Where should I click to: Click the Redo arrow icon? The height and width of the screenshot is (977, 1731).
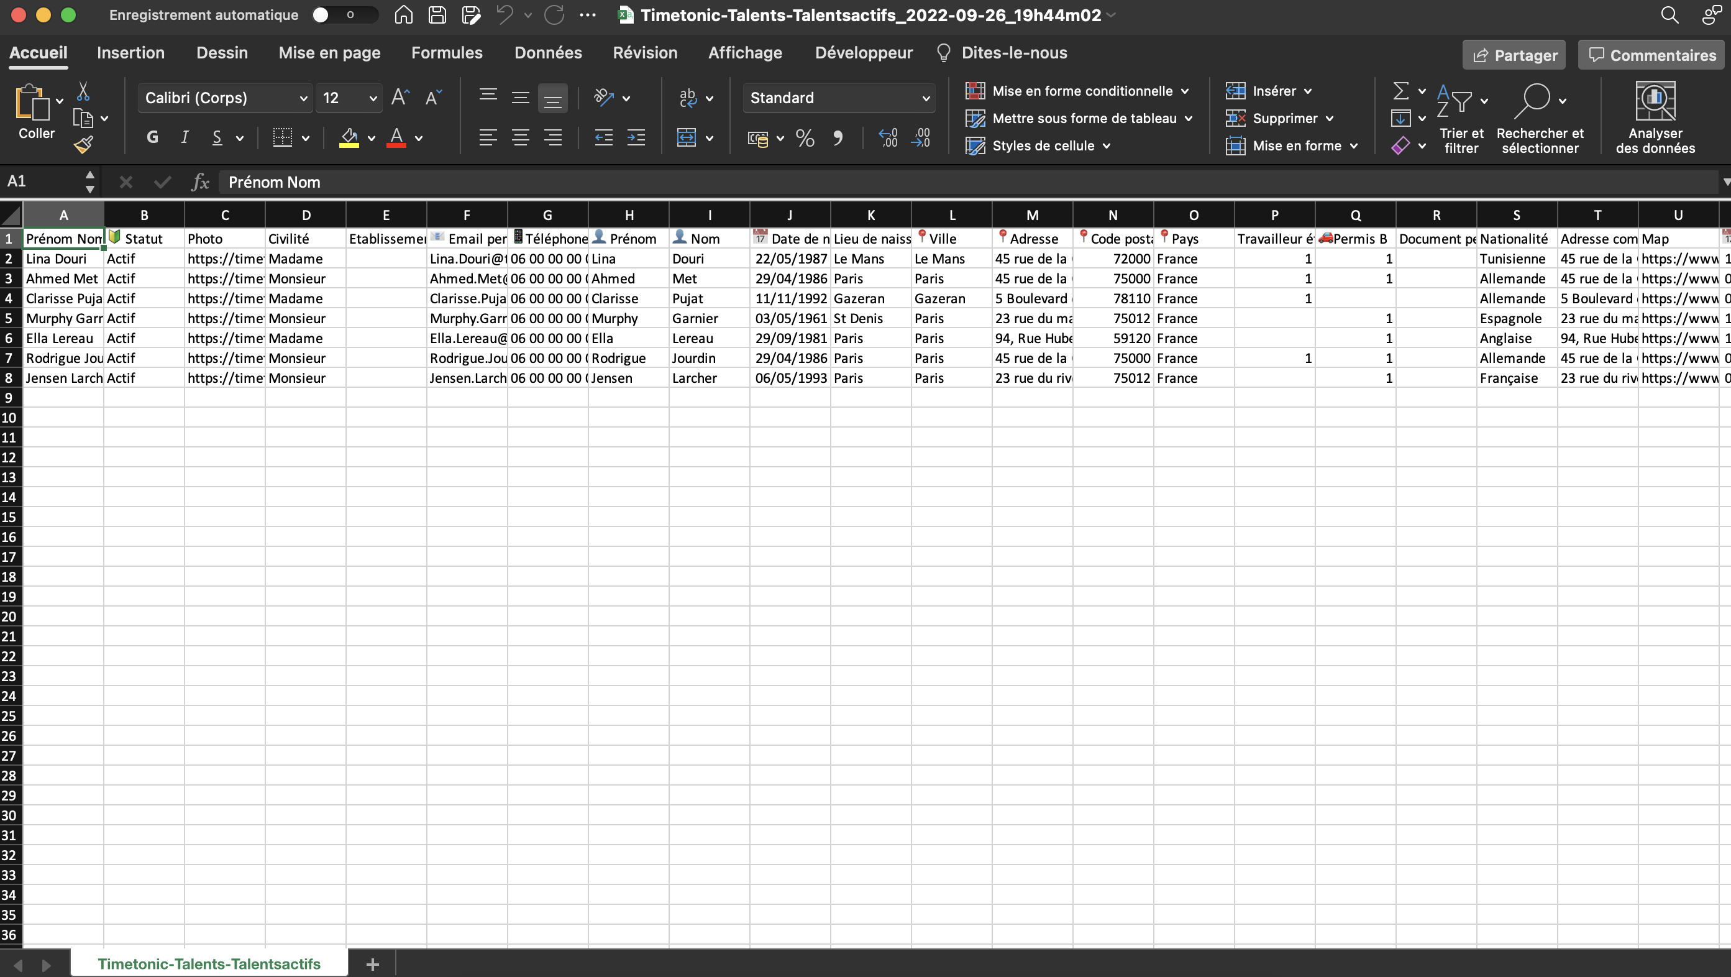pyautogui.click(x=554, y=15)
